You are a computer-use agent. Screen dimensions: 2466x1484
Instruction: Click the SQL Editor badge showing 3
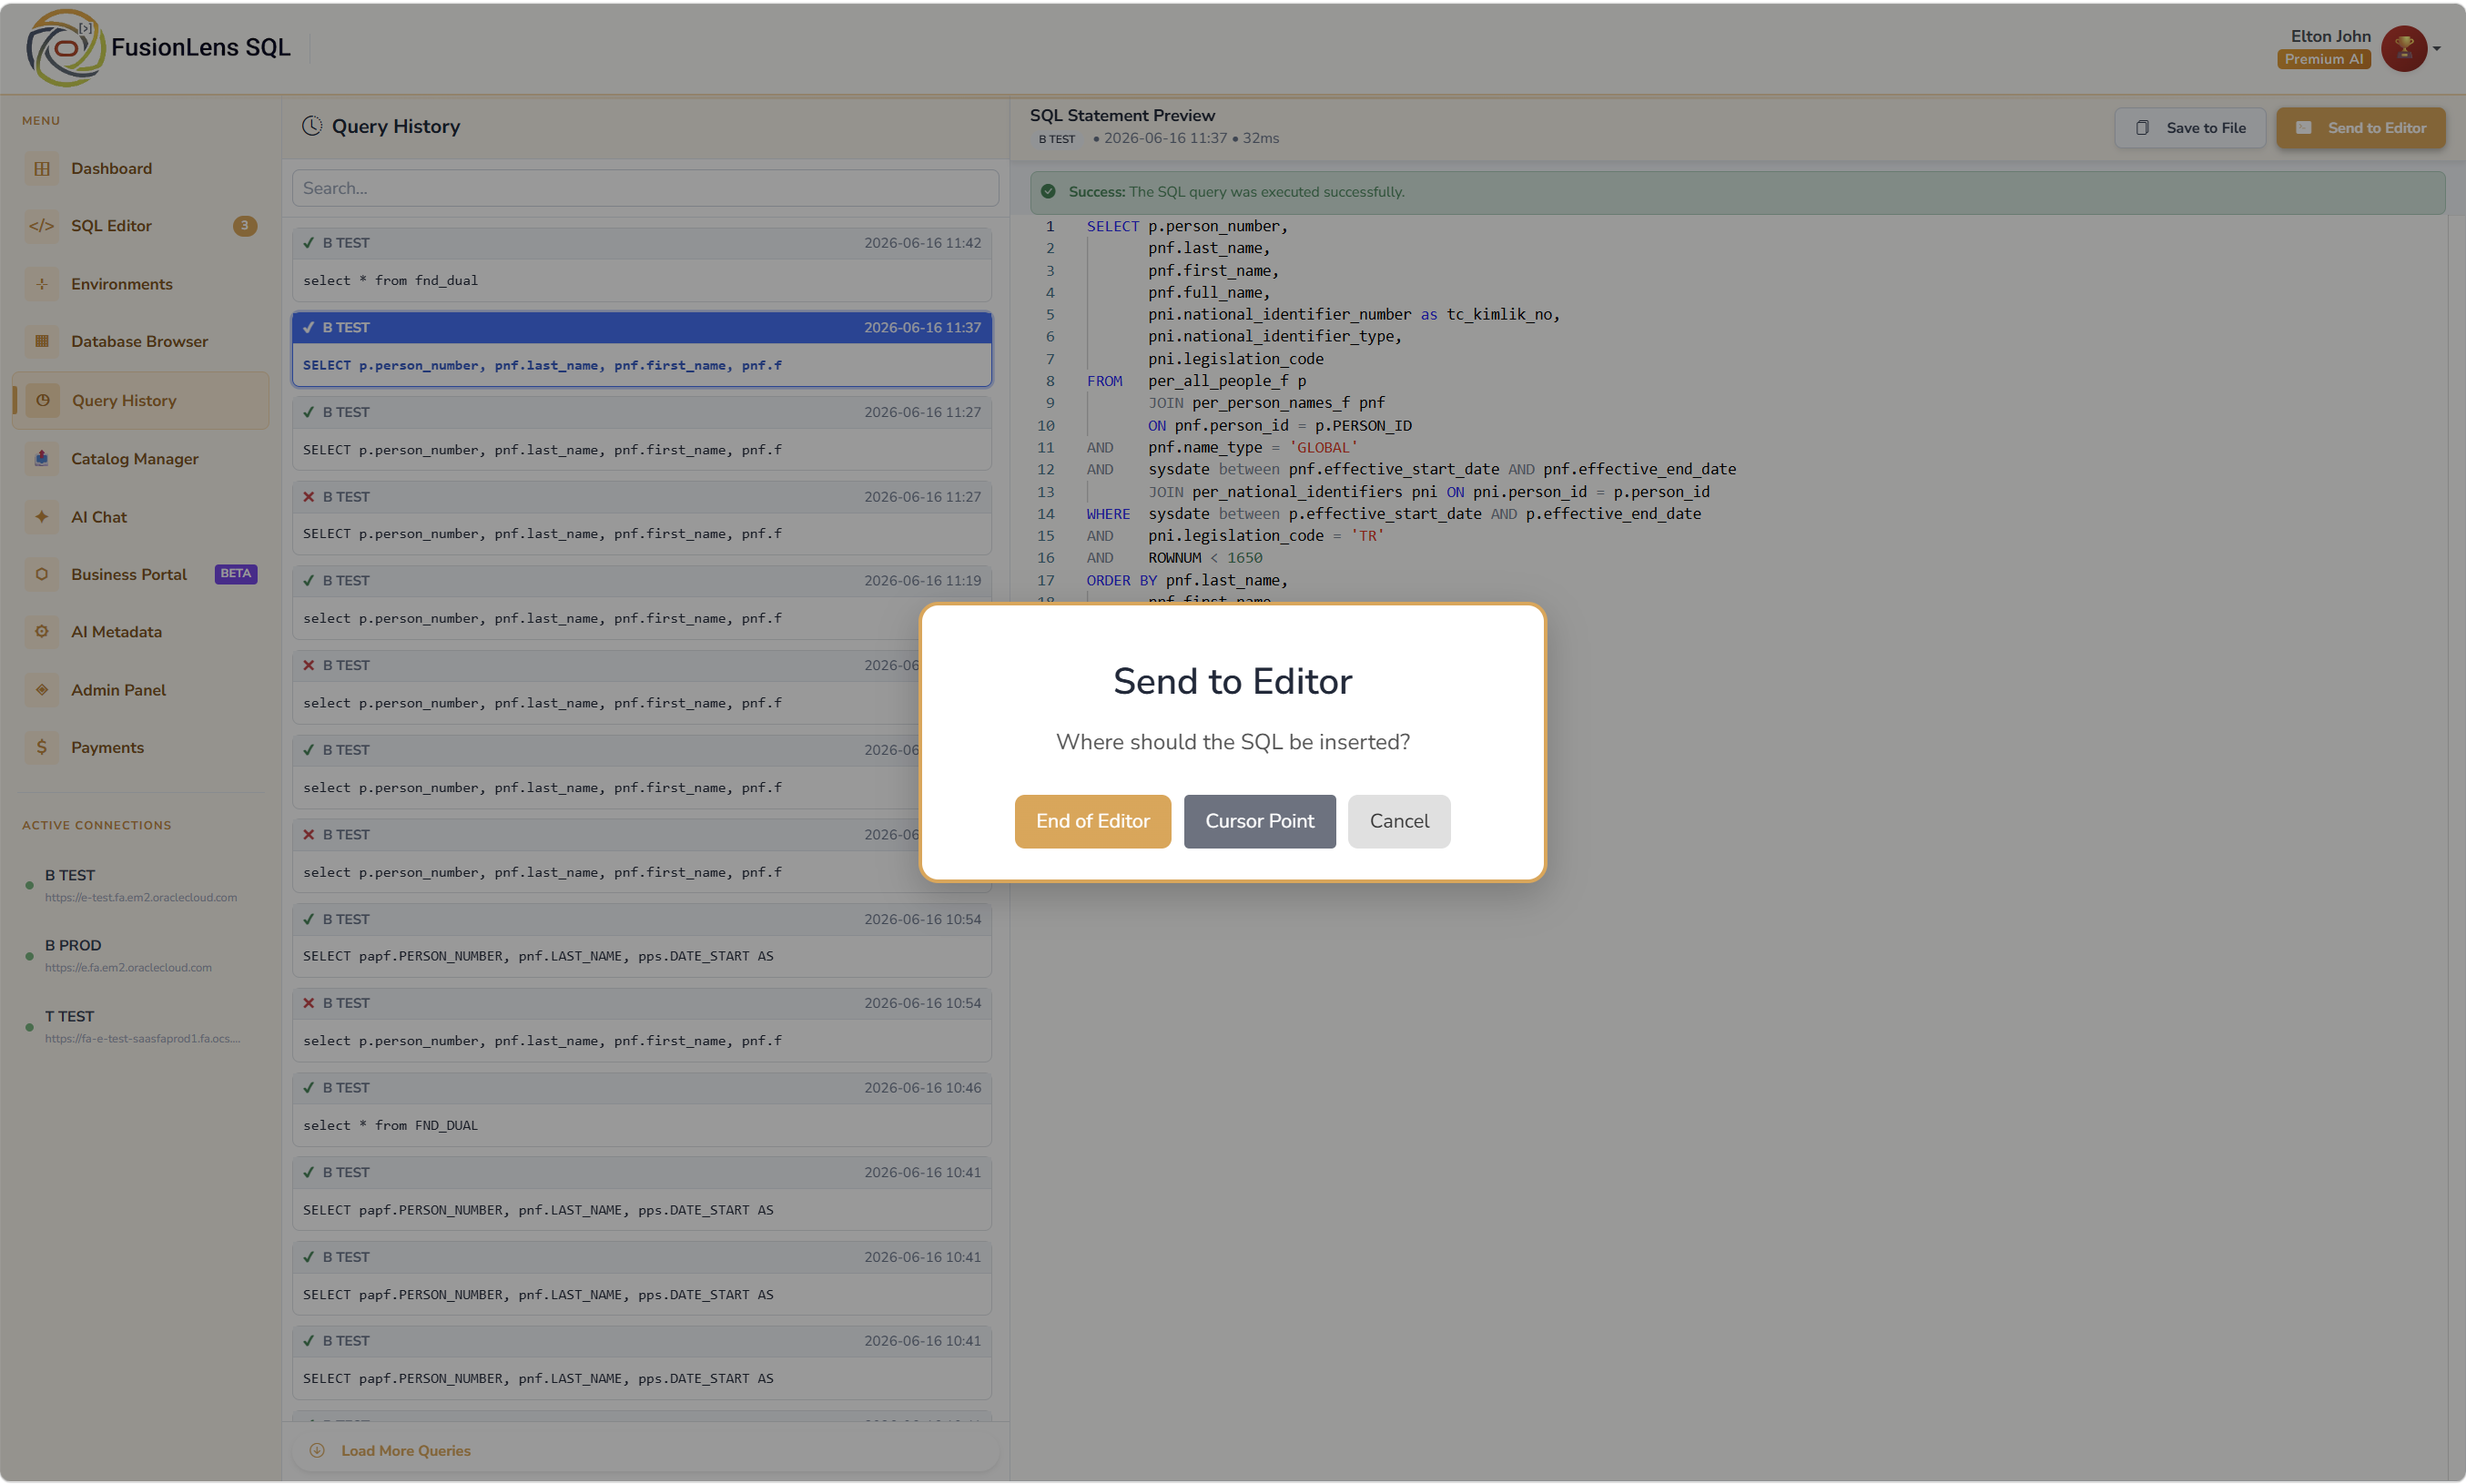click(x=245, y=226)
